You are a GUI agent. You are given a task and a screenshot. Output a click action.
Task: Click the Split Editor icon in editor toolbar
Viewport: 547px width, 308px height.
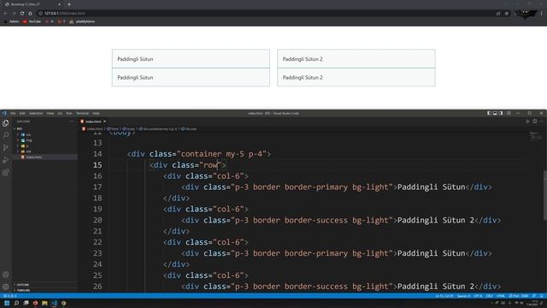[x=534, y=121]
